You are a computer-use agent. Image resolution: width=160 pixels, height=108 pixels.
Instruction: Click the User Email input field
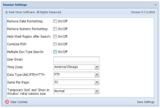click(x=76, y=59)
